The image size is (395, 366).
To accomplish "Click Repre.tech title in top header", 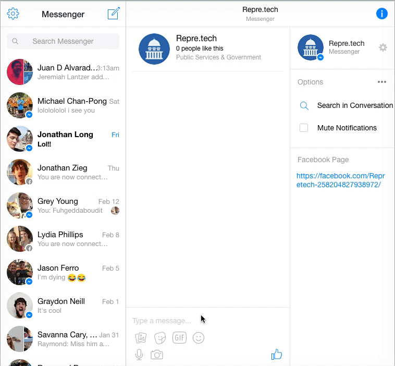I will click(260, 9).
